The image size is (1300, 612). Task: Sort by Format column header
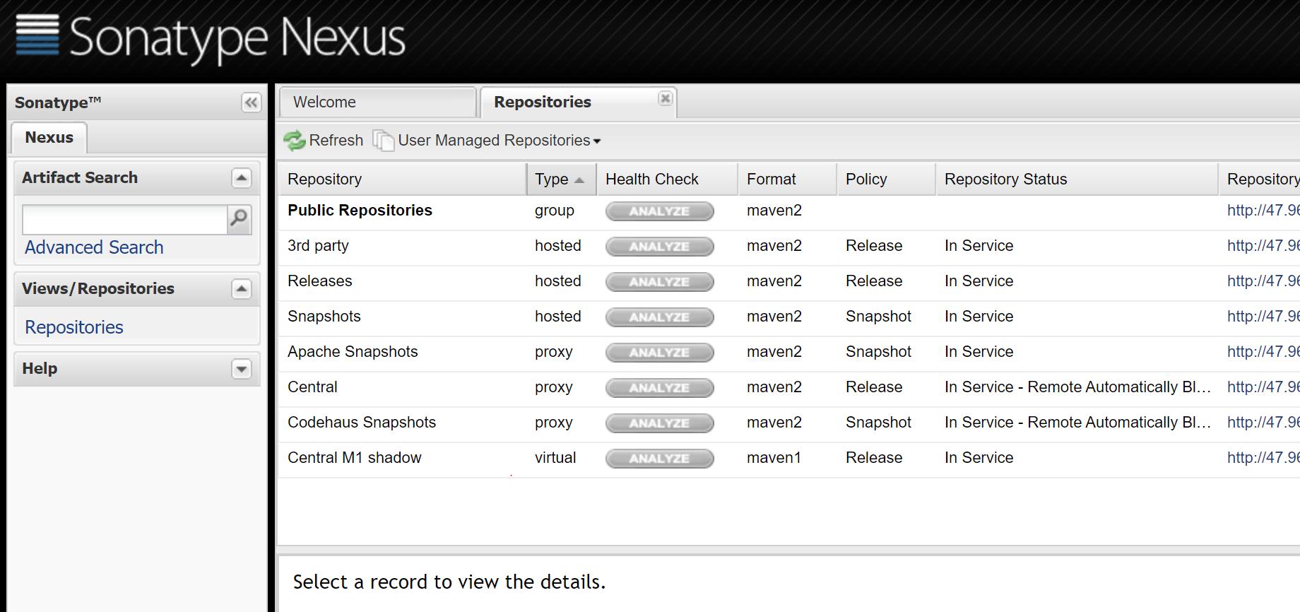tap(788, 180)
